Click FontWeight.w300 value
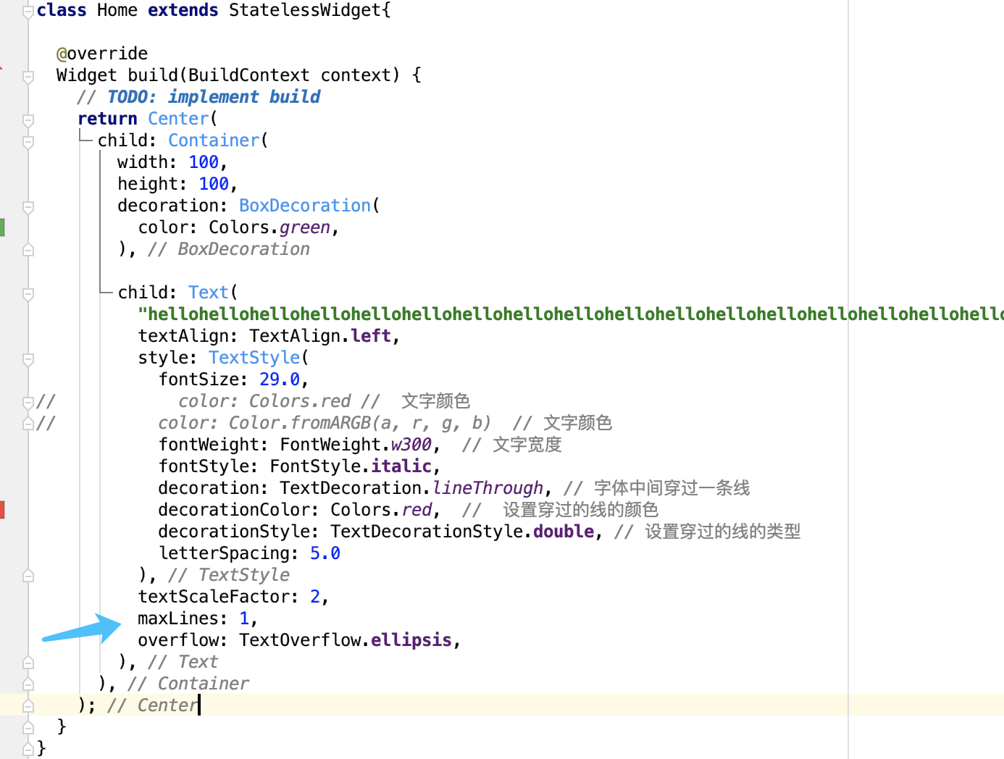 356,445
